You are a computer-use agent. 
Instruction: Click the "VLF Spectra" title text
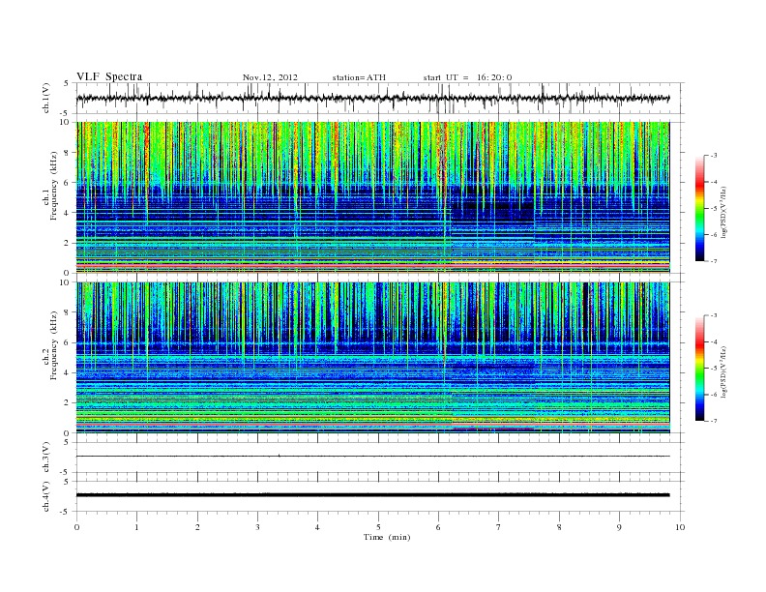[109, 76]
